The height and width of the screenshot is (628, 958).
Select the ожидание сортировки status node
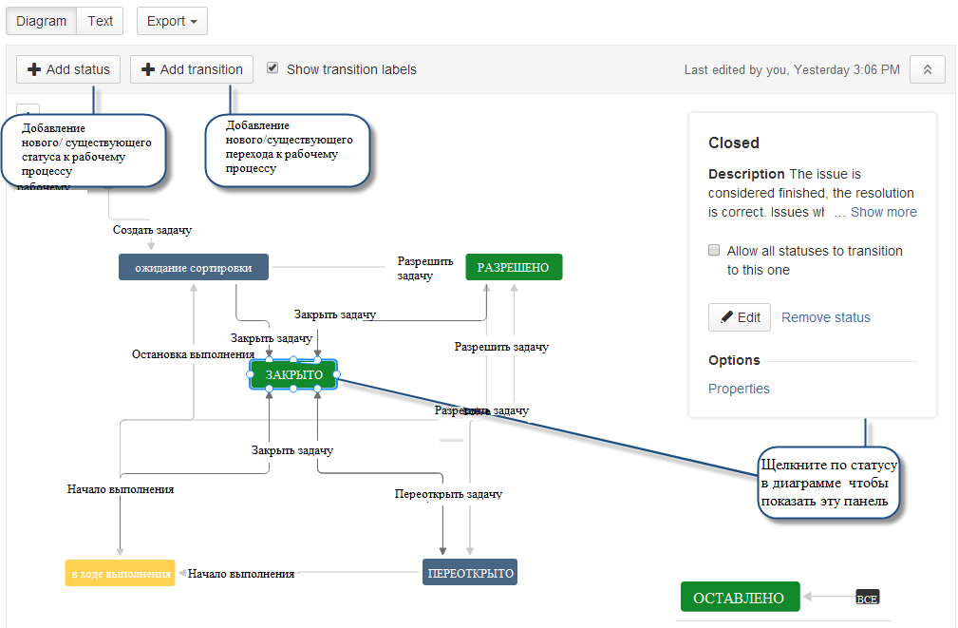pos(194,268)
